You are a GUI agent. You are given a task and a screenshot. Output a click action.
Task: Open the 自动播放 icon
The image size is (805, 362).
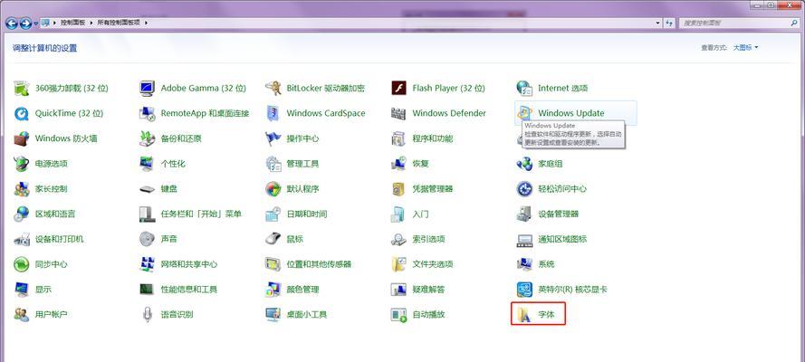click(399, 314)
